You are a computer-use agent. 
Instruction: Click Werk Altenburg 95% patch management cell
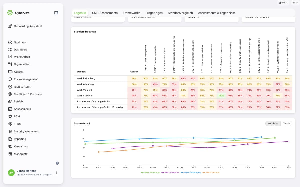pyautogui.click(x=146, y=84)
